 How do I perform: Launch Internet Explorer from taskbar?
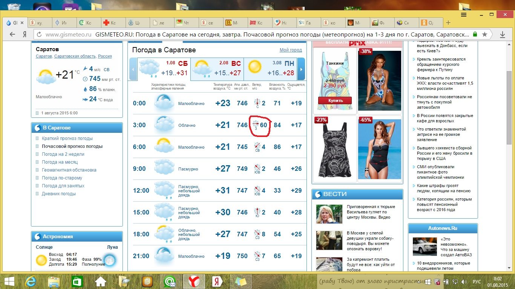(x=30, y=281)
